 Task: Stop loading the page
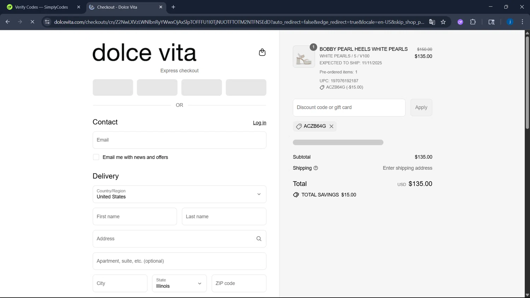(32, 22)
